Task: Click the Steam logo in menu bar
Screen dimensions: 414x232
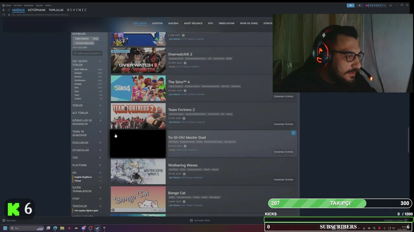Action: point(4,5)
